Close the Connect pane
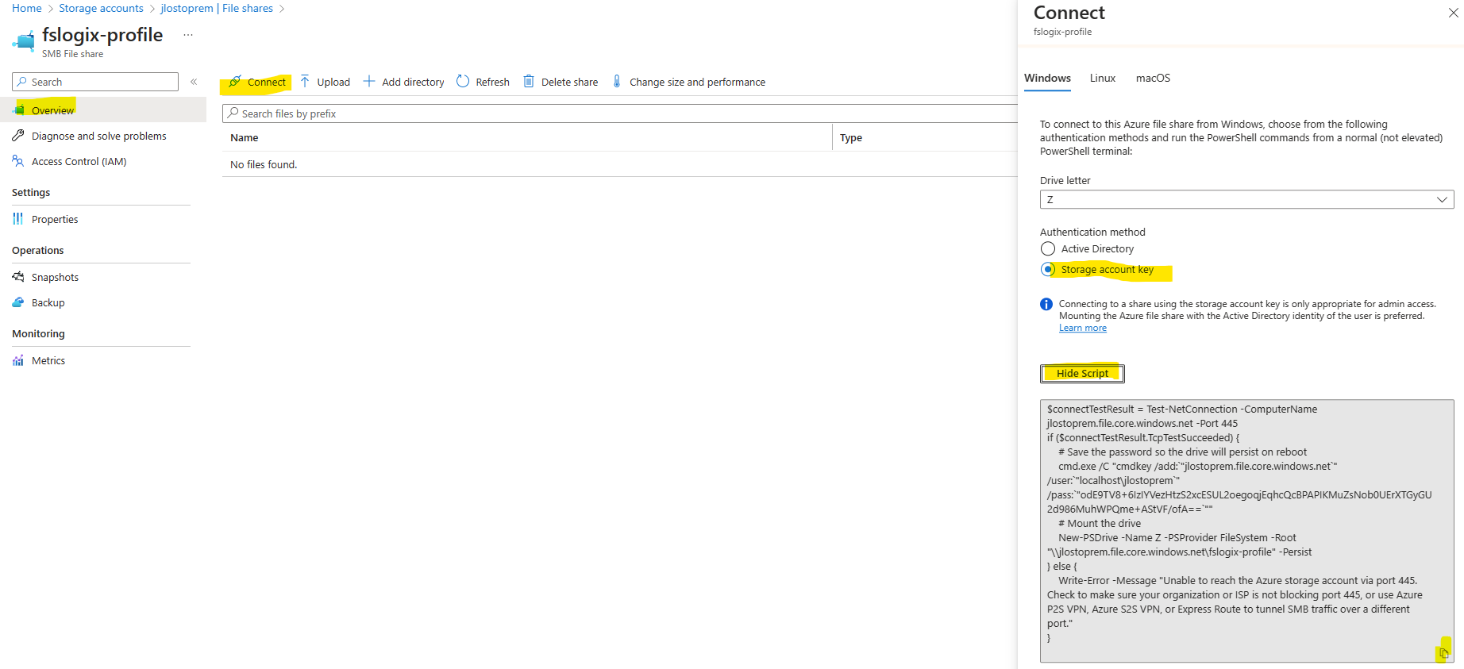The height and width of the screenshot is (669, 1464). 1454,13
